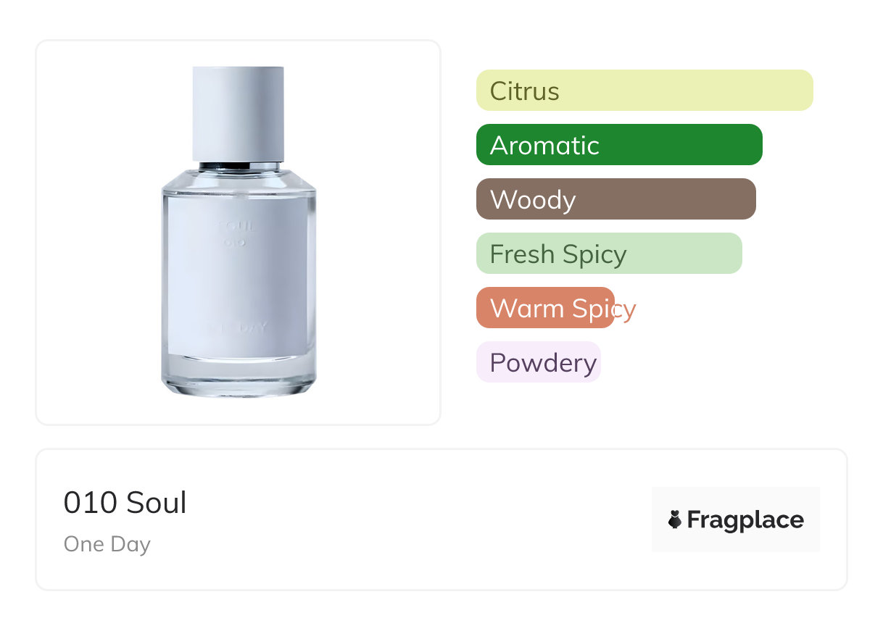This screenshot has height=626, width=883.
Task: Select the Powdery accord bar
Action: [538, 362]
